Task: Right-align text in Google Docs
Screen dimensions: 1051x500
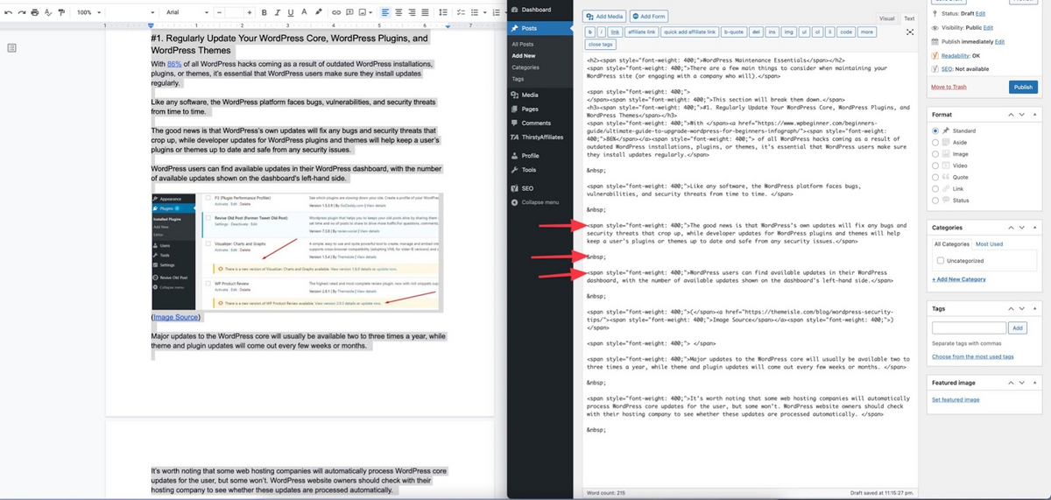Action: 412,12
